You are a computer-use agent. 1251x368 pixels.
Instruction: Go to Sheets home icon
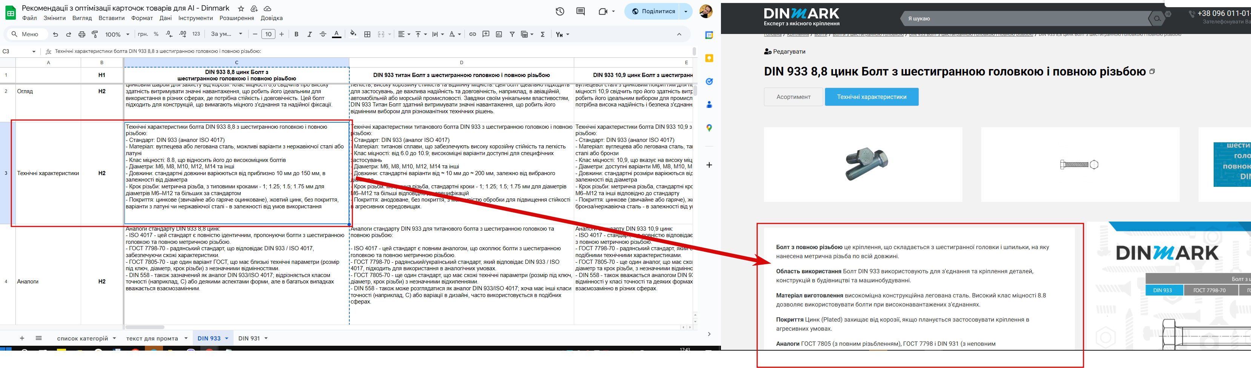[10, 12]
